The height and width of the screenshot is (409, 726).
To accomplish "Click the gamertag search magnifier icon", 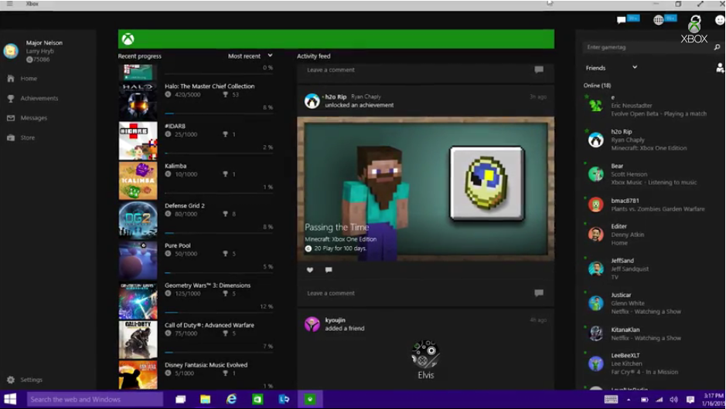I will (x=717, y=47).
